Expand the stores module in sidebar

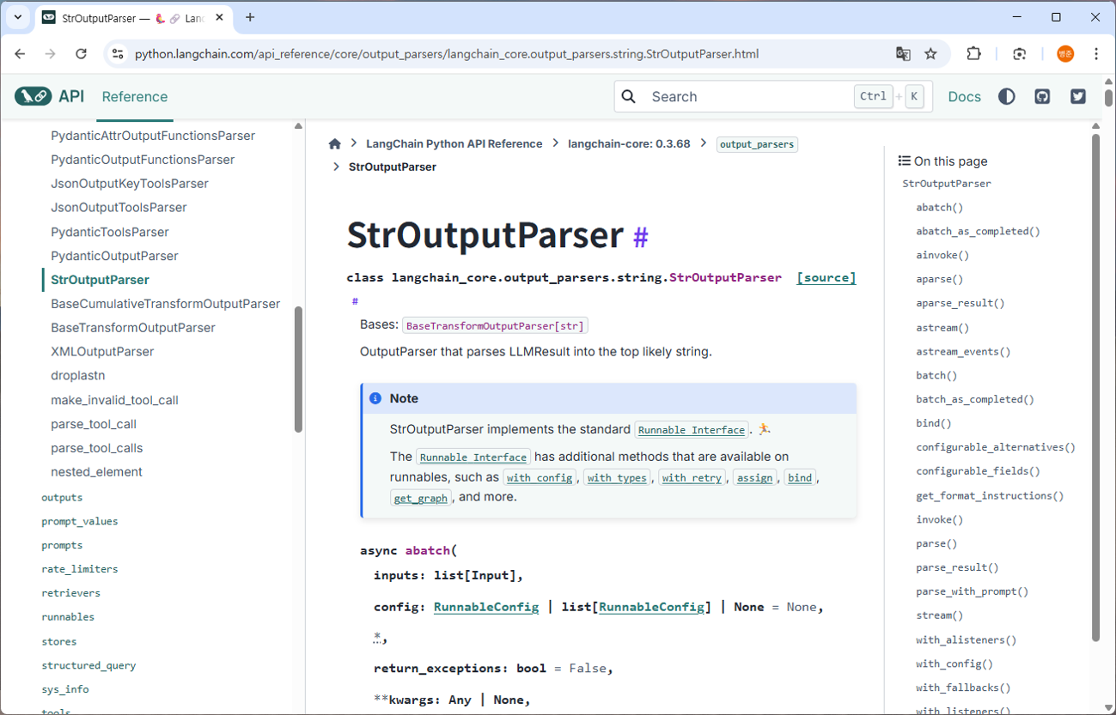59,641
